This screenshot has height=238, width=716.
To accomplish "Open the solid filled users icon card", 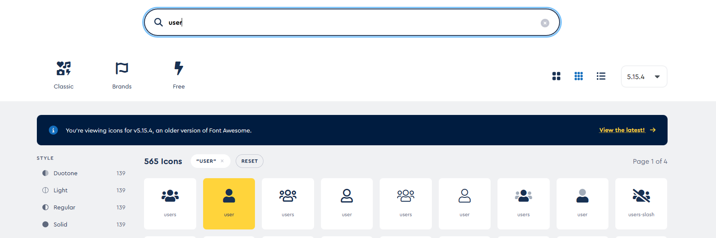I will 170,204.
